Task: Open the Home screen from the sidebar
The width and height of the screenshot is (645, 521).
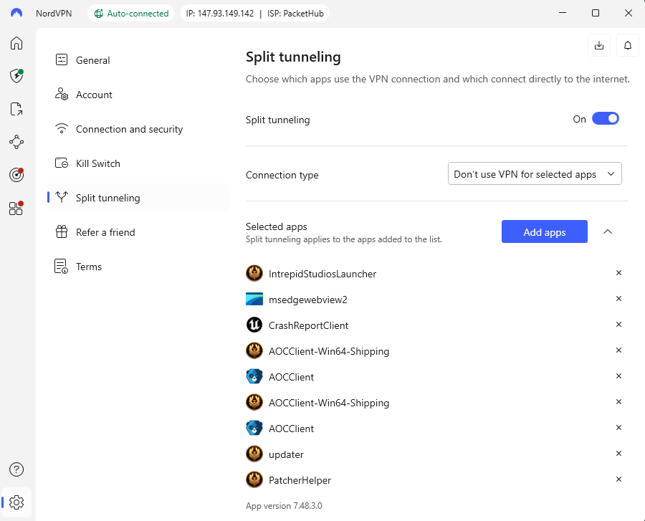Action: coord(16,43)
